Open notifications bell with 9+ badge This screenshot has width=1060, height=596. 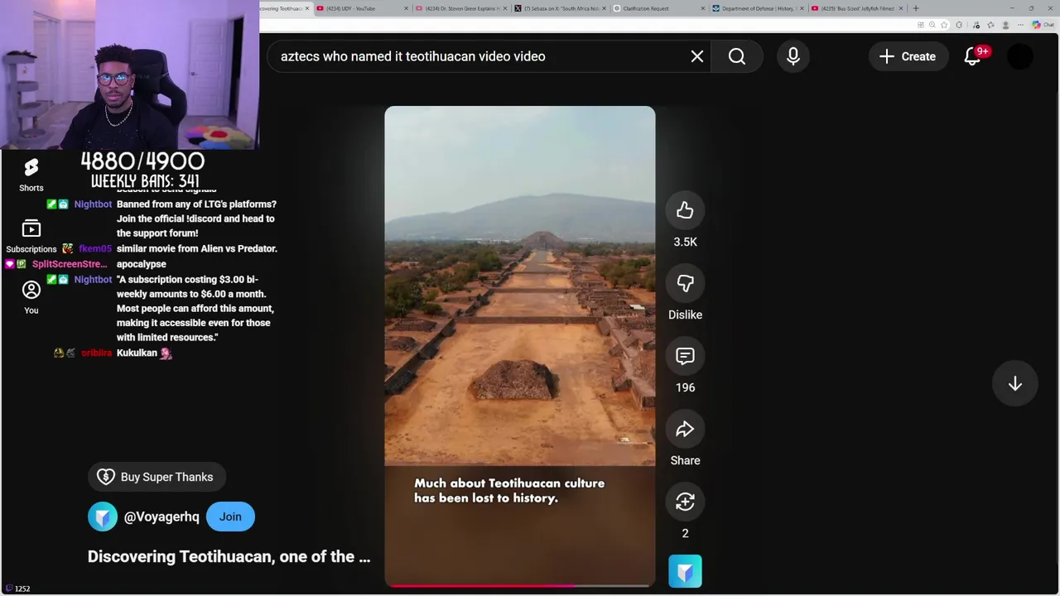[x=973, y=56]
